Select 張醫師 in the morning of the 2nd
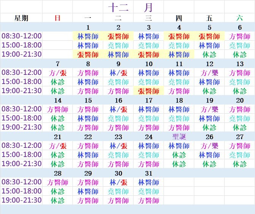Viewport: 255px width, 214px height. [118, 36]
